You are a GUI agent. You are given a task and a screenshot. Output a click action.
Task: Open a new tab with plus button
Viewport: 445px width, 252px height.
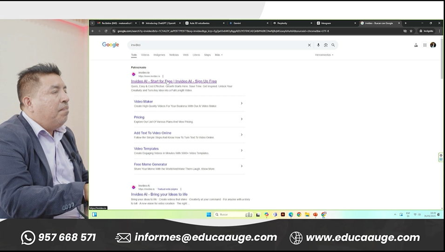coord(405,23)
